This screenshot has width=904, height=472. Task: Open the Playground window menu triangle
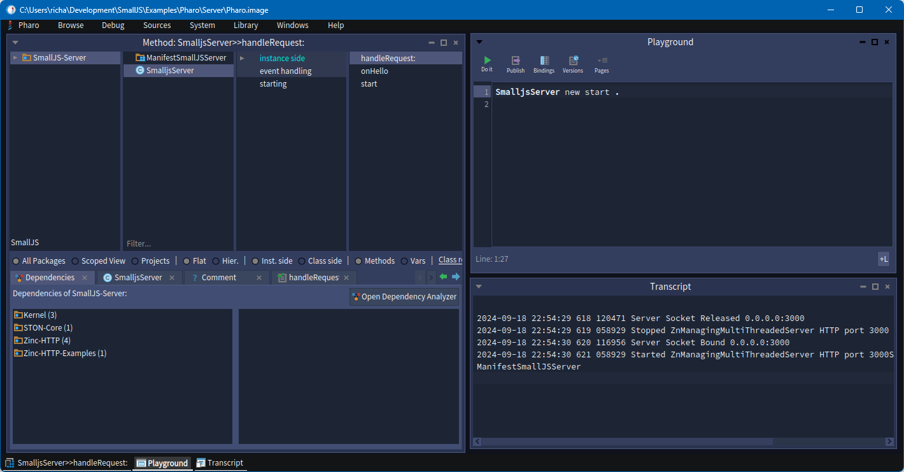point(479,42)
